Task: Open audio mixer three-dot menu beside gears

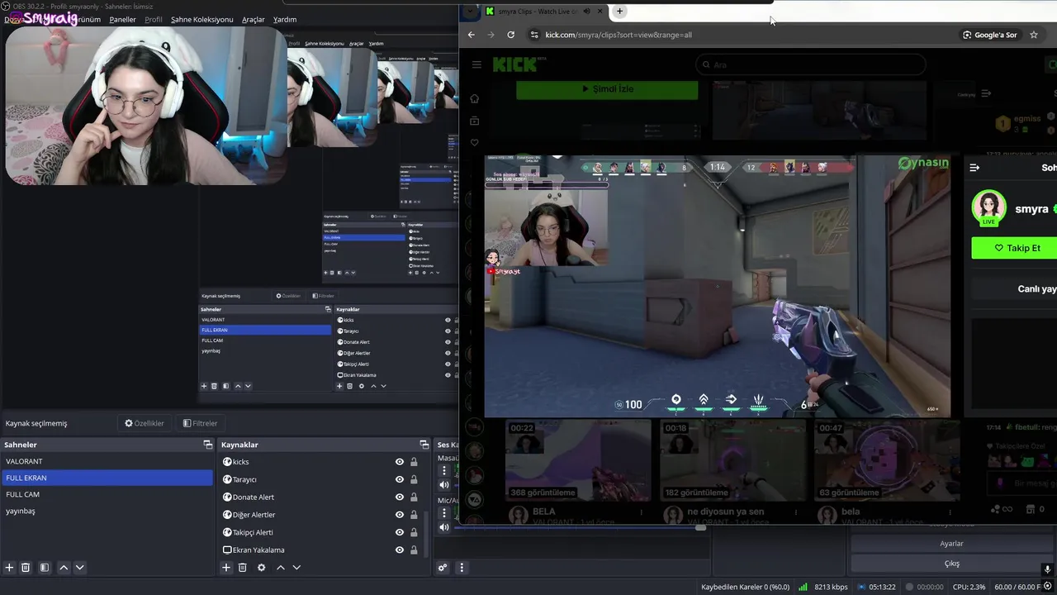Action: tap(462, 568)
